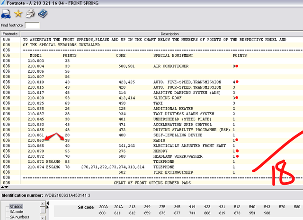
Task: Click the left collapse arrow beside SA code panel
Action: 47,203
